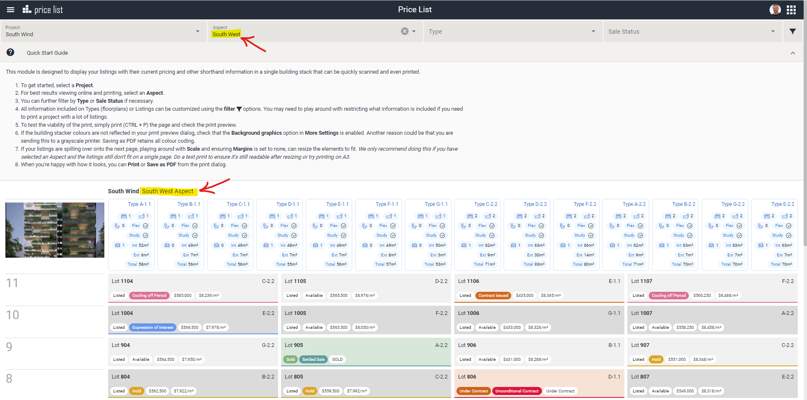Image resolution: width=807 pixels, height=400 pixels.
Task: Click the user profile avatar
Action: click(775, 10)
